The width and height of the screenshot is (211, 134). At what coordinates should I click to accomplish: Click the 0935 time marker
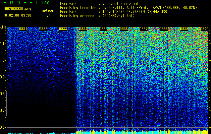pyautogui.click(x=103, y=29)
